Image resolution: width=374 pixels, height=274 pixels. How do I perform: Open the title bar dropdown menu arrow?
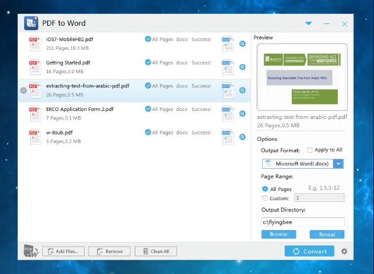(308, 23)
